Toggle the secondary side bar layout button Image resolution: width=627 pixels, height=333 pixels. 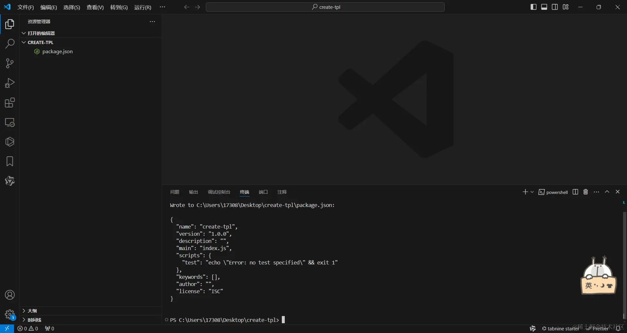[x=555, y=7]
